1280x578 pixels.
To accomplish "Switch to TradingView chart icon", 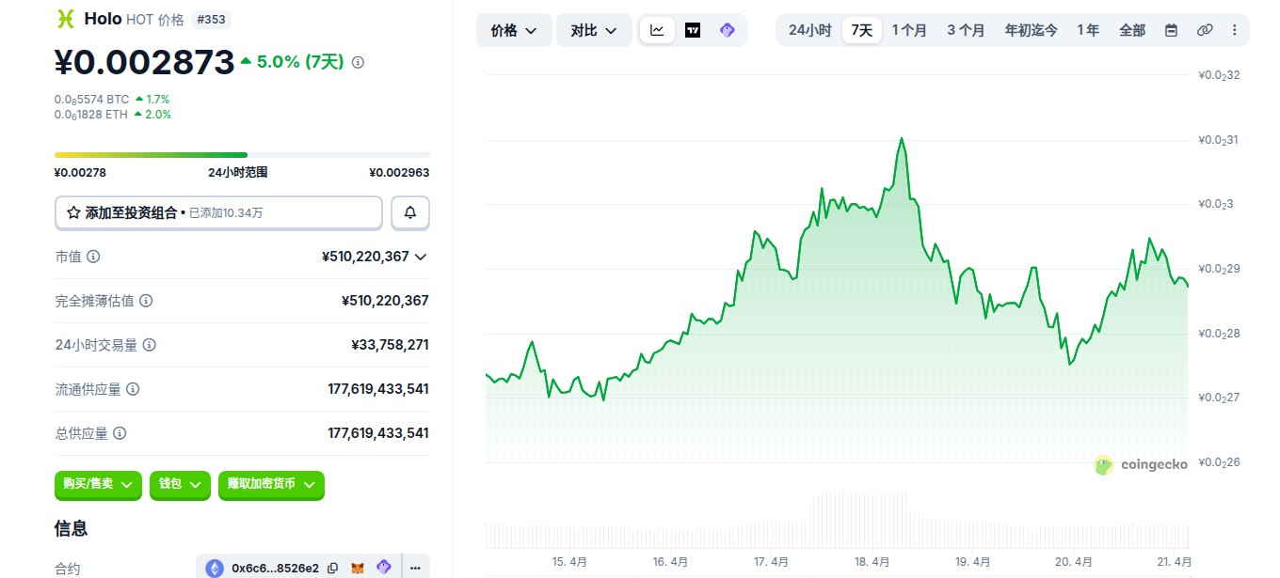I will (x=693, y=30).
